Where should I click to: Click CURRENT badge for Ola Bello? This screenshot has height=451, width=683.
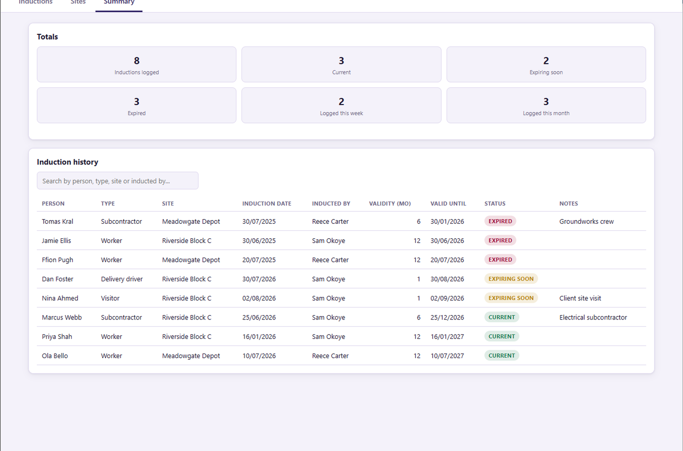(501, 356)
